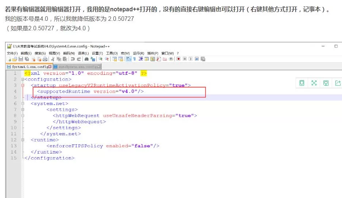Image resolution: width=342 pixels, height=198 pixels.
Task: Click the enforceFIPSPolicy enabled="false" line
Action: point(103,146)
